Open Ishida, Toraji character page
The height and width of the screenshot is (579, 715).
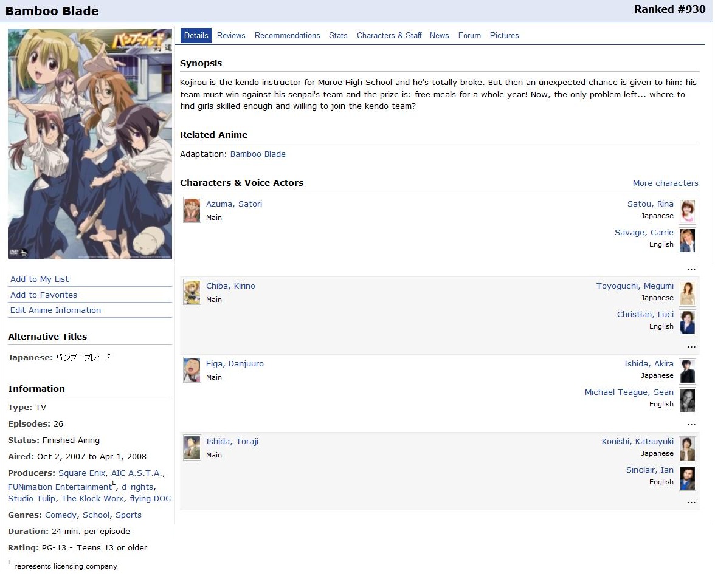point(232,442)
